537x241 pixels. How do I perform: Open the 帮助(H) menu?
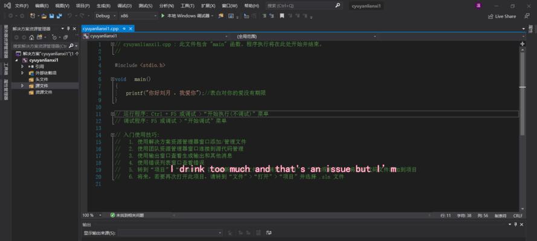[x=251, y=6]
